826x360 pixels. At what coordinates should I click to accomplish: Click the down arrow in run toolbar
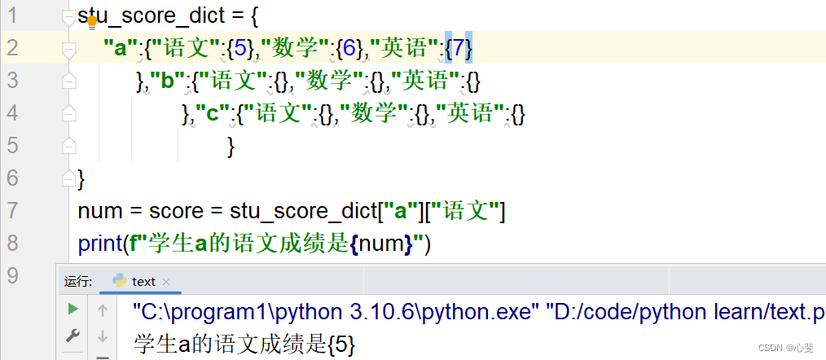[103, 336]
